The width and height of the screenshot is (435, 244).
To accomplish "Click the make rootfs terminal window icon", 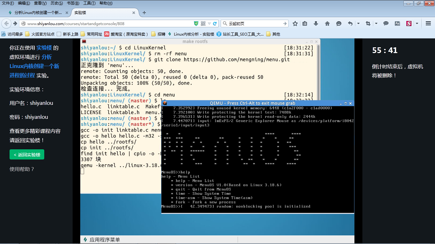I will click(84, 41).
